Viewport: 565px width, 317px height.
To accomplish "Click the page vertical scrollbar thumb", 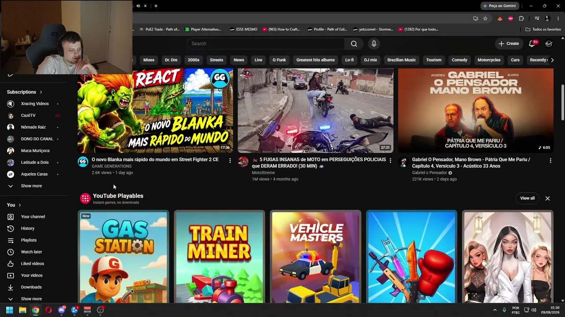I will [x=562, y=102].
